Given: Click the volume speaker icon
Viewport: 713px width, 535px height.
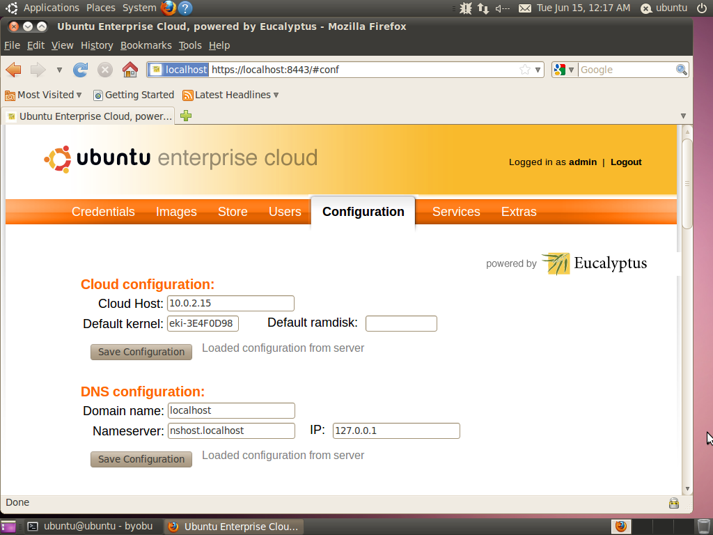Looking at the screenshot, I should [x=503, y=8].
